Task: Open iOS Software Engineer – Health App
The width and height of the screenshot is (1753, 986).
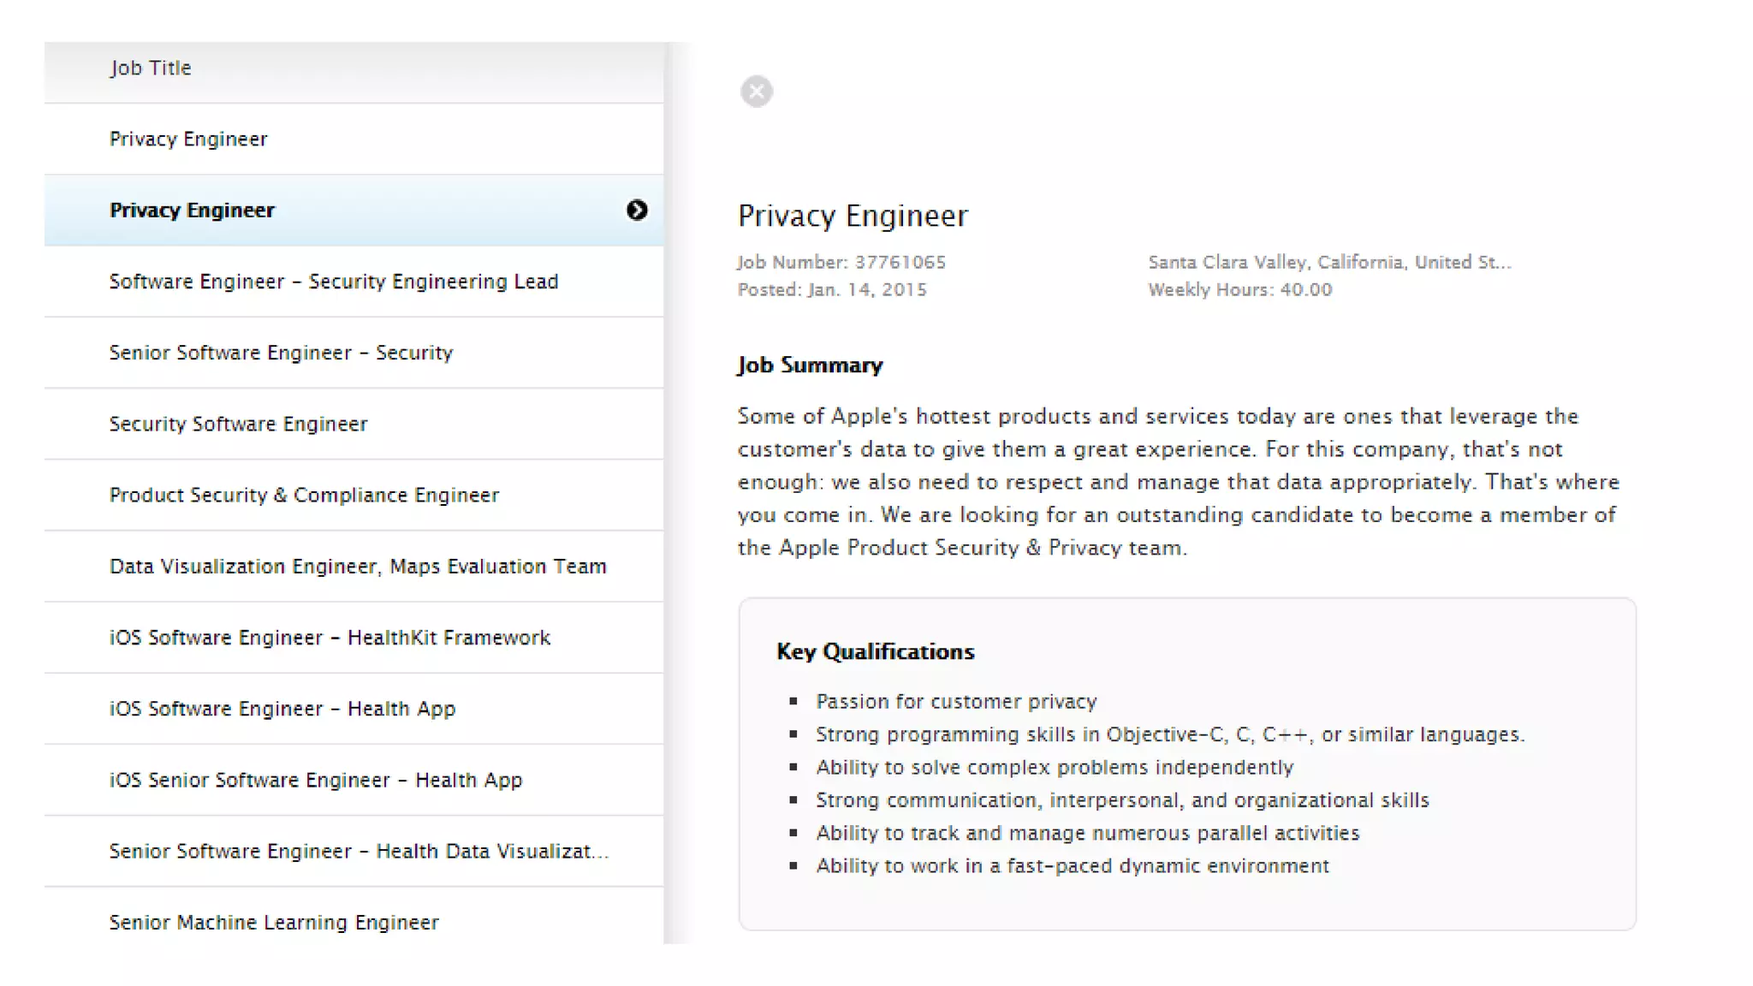Action: (x=282, y=709)
